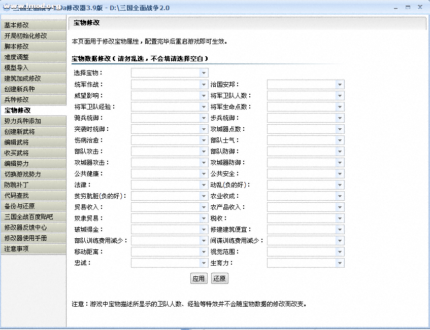
Task: Switch to the 基本修改 tab
Action: point(34,25)
